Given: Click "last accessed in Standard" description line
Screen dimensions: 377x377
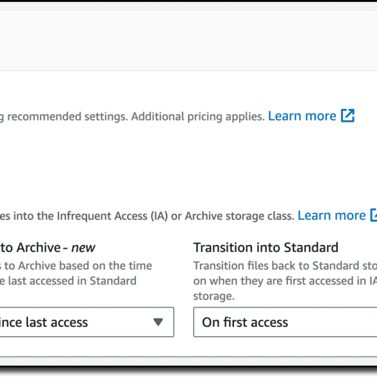Looking at the screenshot, I should pyautogui.click(x=68, y=281).
